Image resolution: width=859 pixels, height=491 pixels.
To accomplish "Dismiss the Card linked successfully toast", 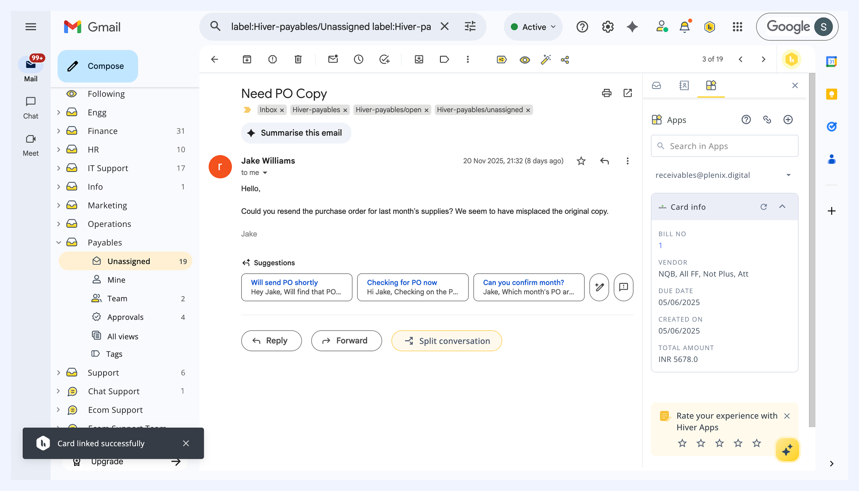I will coord(186,443).
